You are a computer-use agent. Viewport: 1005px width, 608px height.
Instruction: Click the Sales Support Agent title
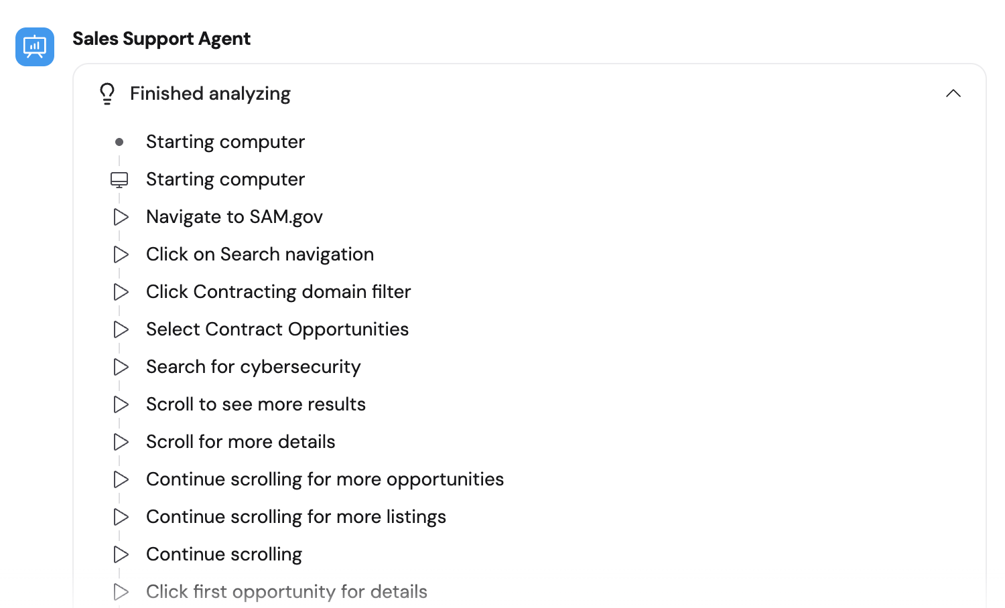[161, 38]
